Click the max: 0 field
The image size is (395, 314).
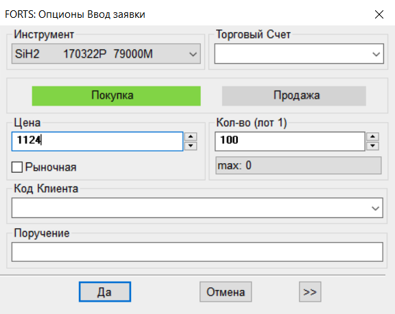298,165
